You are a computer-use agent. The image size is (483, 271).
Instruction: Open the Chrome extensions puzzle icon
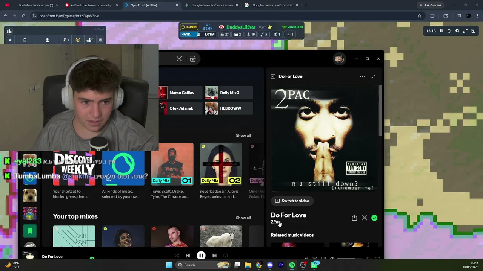click(x=432, y=16)
